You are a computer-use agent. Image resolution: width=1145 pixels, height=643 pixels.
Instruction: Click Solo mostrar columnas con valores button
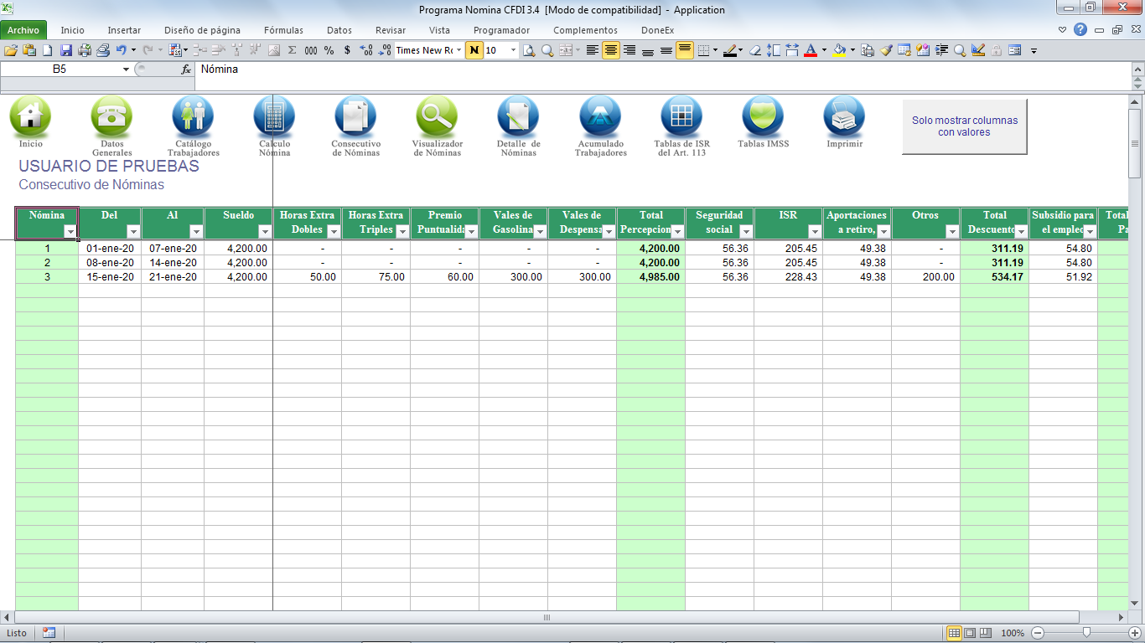pos(964,126)
